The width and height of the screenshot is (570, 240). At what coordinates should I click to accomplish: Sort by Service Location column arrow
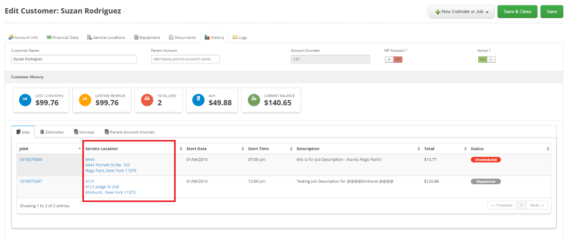181,149
